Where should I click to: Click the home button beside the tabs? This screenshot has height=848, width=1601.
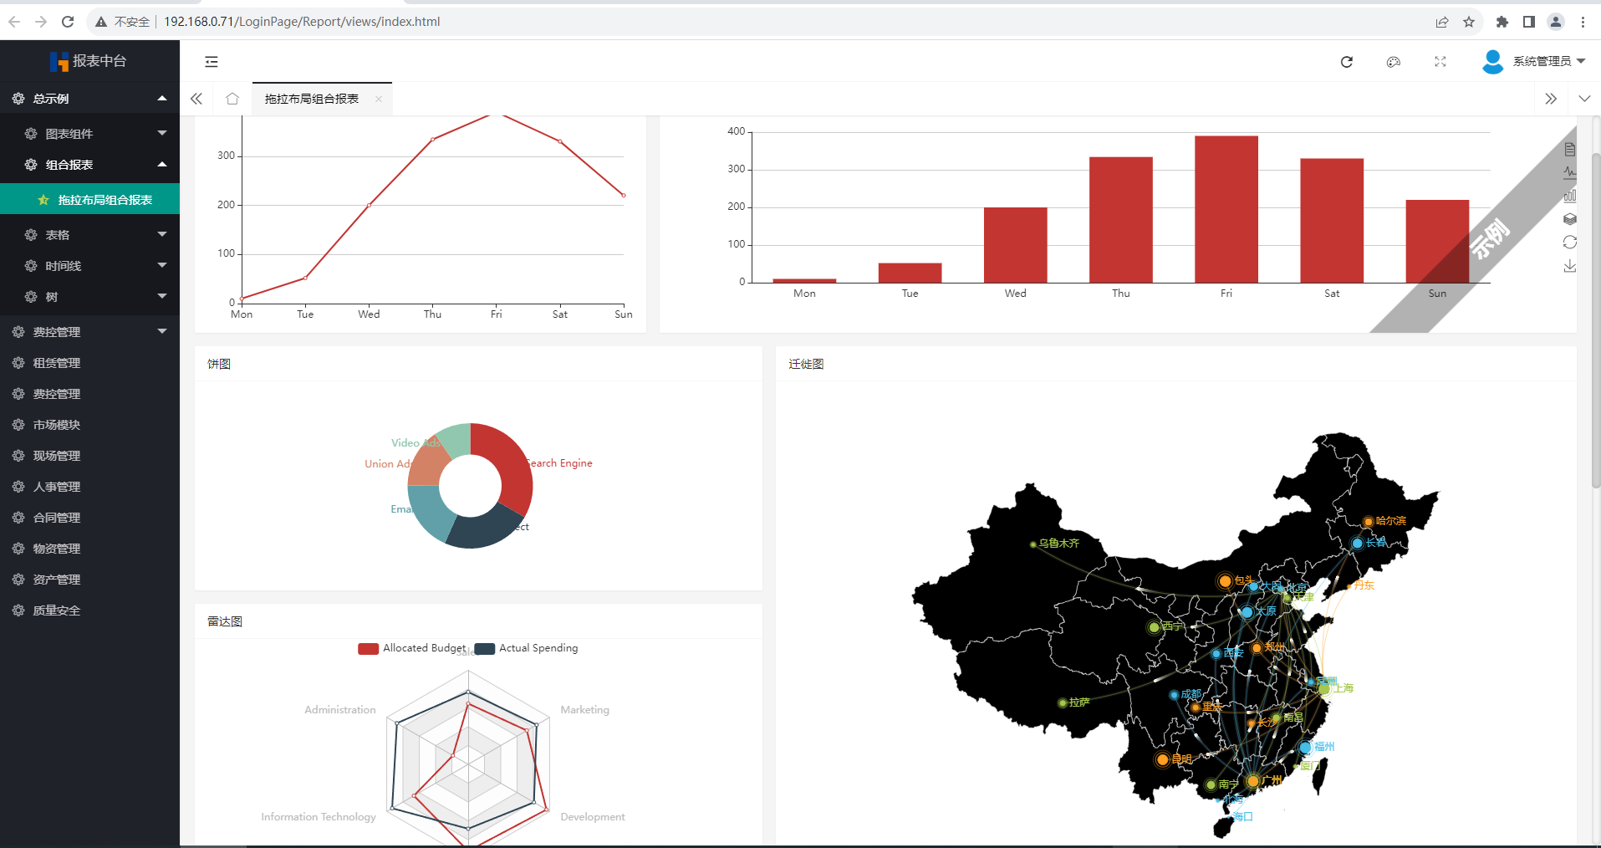point(232,98)
